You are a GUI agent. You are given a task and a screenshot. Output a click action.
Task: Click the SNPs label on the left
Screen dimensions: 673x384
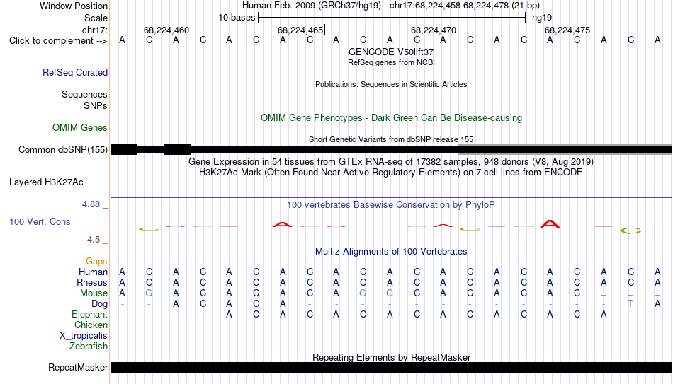(96, 105)
